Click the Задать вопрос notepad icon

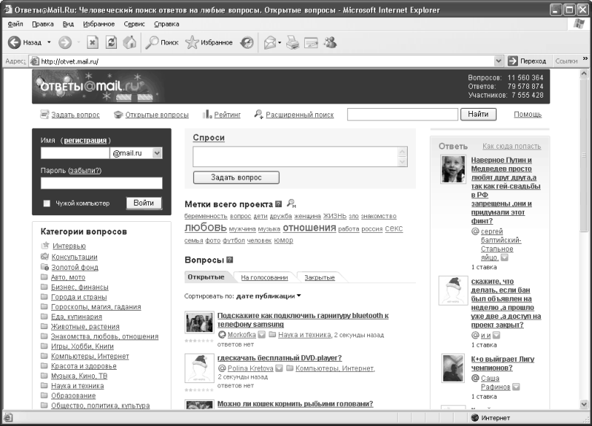click(x=44, y=114)
